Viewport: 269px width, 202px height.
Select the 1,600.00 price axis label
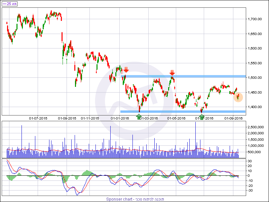click(255, 48)
